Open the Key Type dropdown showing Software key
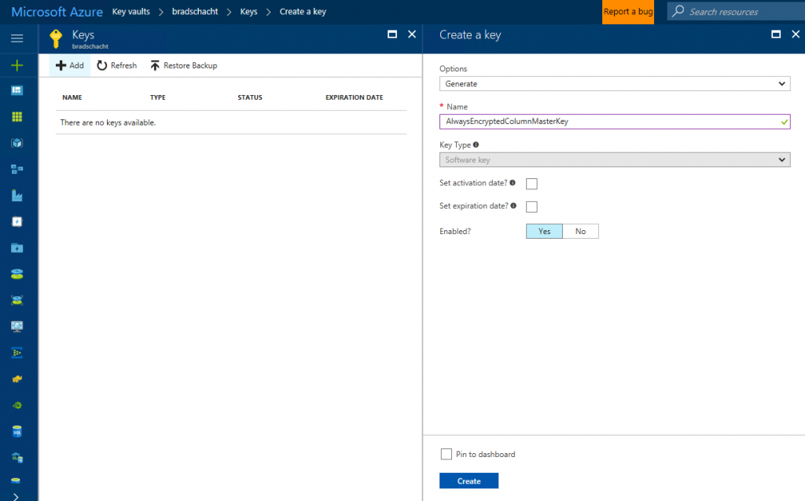 point(615,160)
